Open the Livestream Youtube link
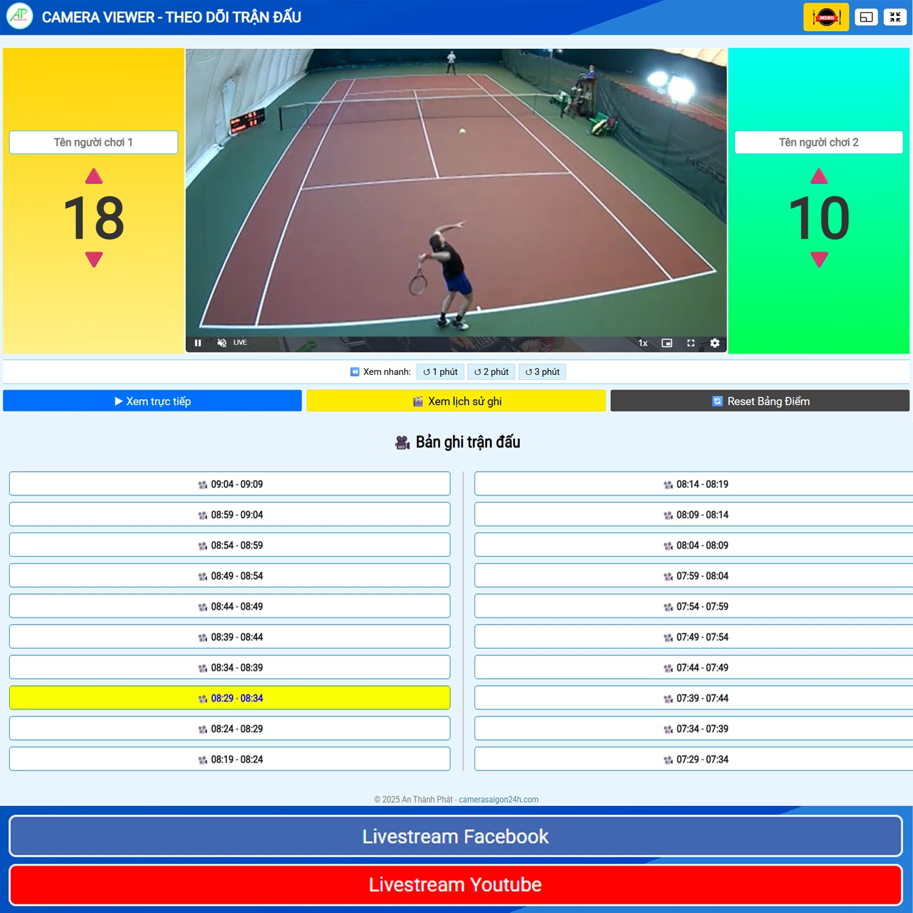913x913 pixels. click(456, 884)
